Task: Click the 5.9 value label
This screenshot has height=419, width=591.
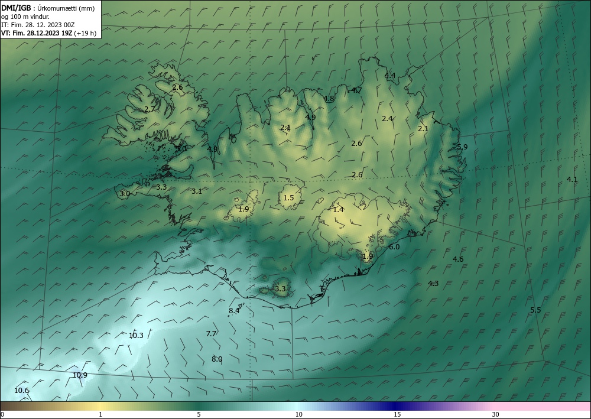Action: [462, 147]
